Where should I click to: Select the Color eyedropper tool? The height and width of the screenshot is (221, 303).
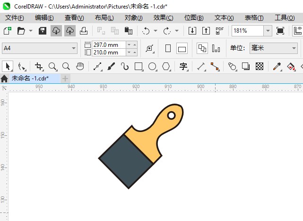277,67
